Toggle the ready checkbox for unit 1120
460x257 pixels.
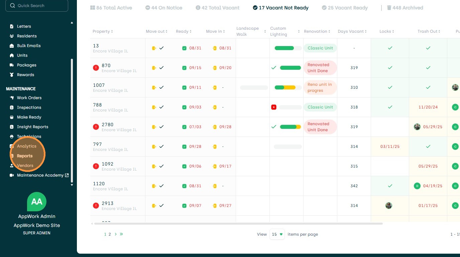pyautogui.click(x=184, y=186)
